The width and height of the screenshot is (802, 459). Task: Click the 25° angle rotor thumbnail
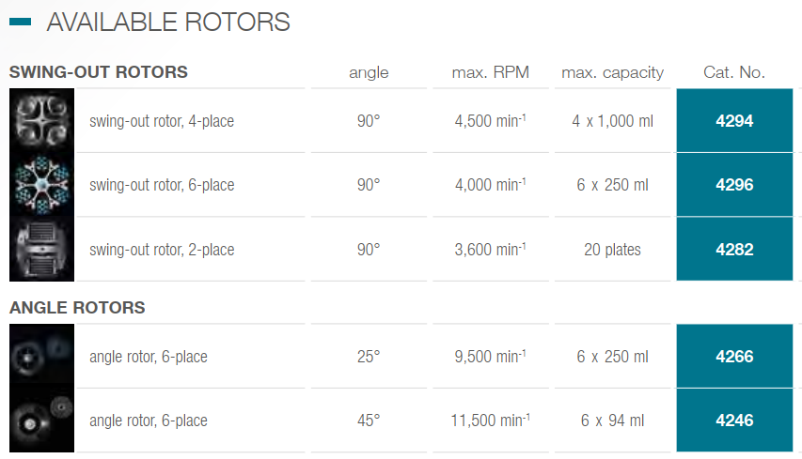point(41,357)
